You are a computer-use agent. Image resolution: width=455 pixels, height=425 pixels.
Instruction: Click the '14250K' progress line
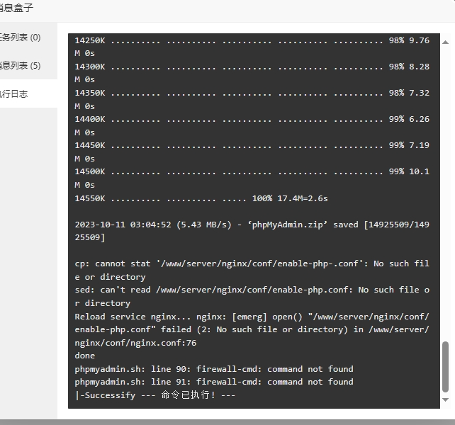click(x=252, y=47)
